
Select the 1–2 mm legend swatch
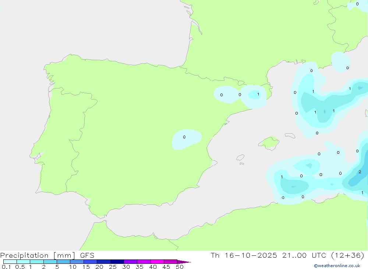pos(37,262)
